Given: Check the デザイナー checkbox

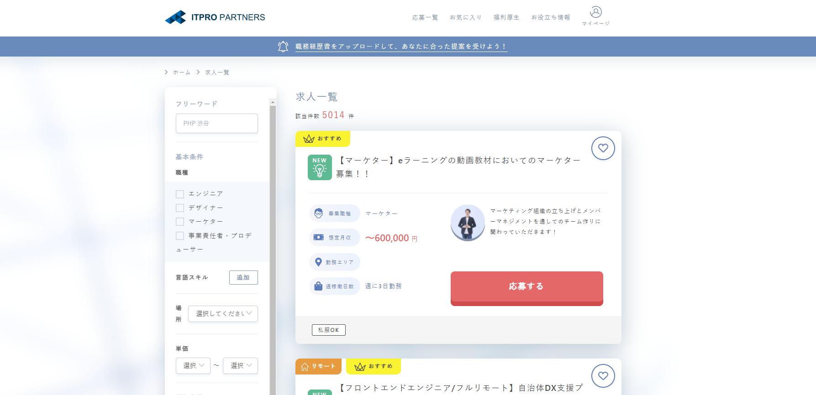Looking at the screenshot, I should pyautogui.click(x=180, y=208).
